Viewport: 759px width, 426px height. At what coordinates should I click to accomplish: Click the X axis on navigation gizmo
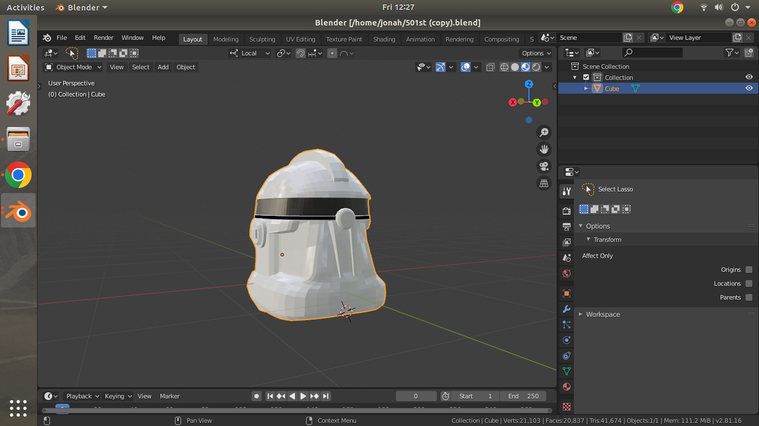pyautogui.click(x=513, y=102)
